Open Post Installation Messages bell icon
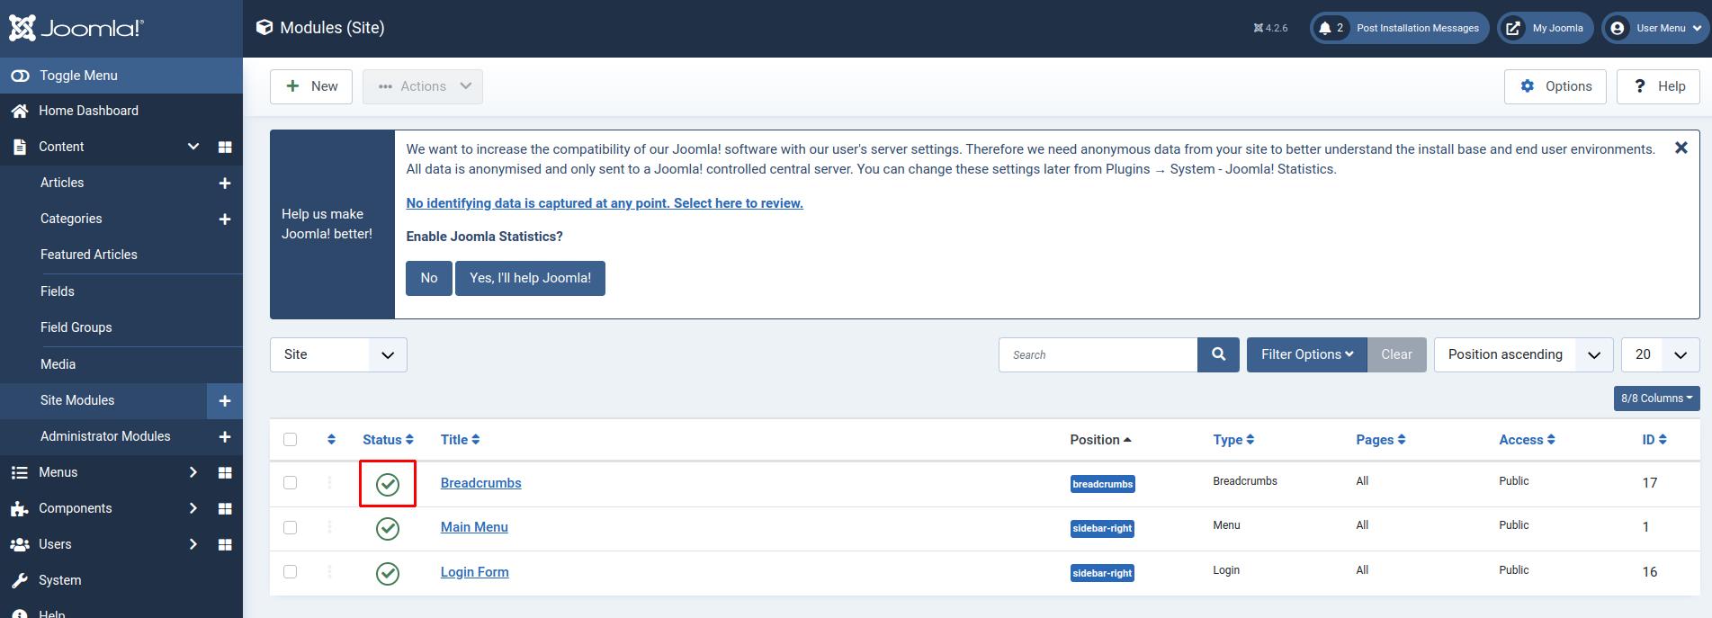This screenshot has width=1712, height=618. (x=1325, y=28)
